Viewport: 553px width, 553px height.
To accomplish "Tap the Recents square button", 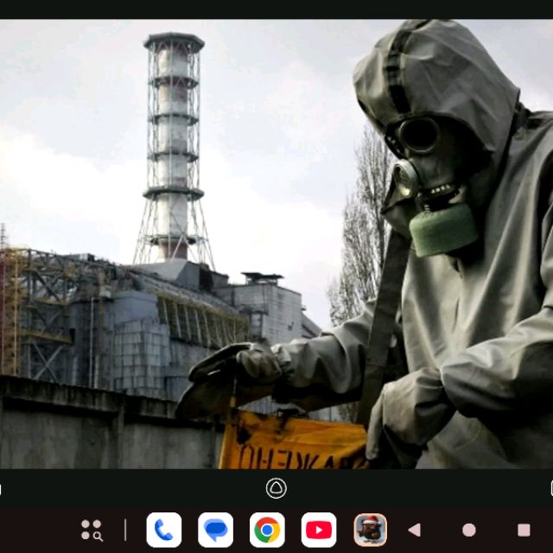I will 524,530.
